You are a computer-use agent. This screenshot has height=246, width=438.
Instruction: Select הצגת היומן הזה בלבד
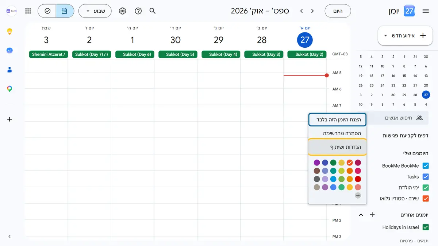click(x=337, y=120)
